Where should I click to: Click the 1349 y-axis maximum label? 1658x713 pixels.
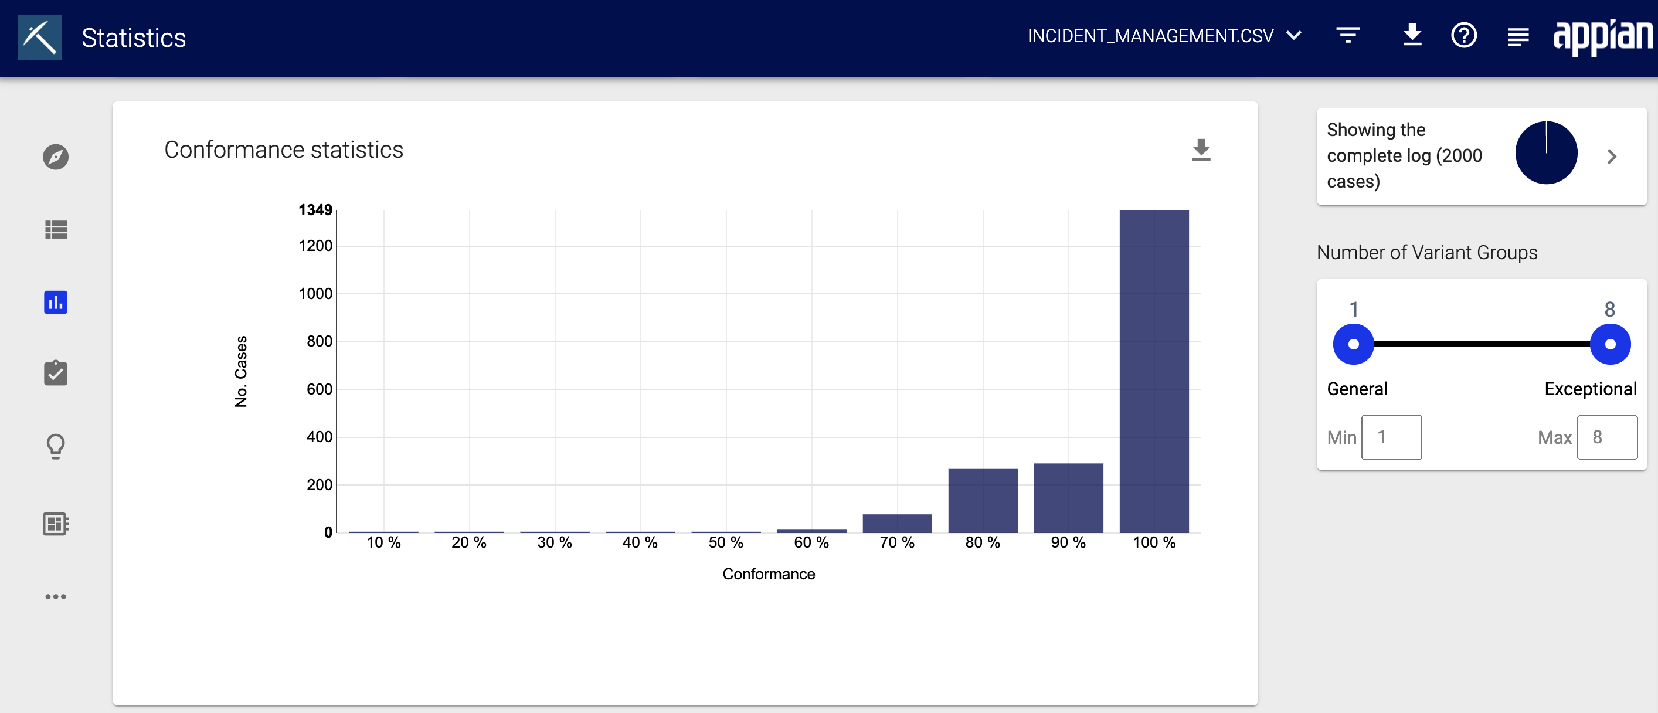(x=315, y=210)
